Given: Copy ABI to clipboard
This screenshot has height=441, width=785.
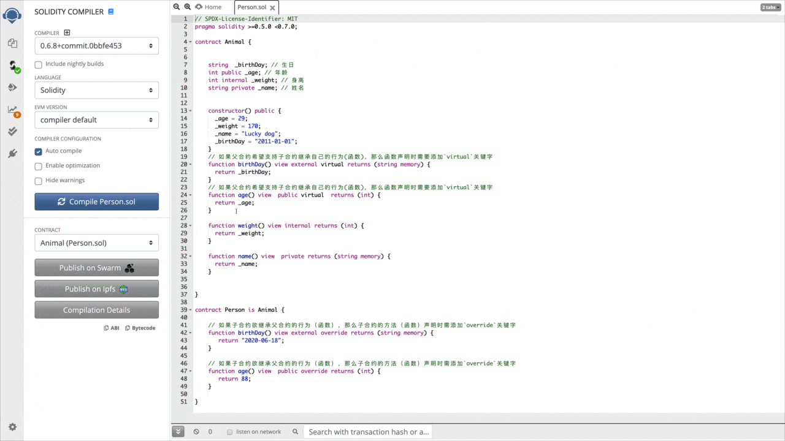Looking at the screenshot, I should pyautogui.click(x=112, y=328).
